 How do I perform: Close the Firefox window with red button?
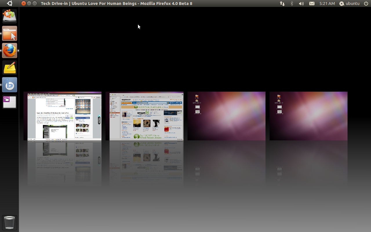(24, 3)
